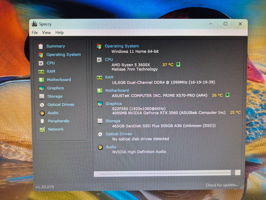Click CPU heading link in summary

coord(109,60)
